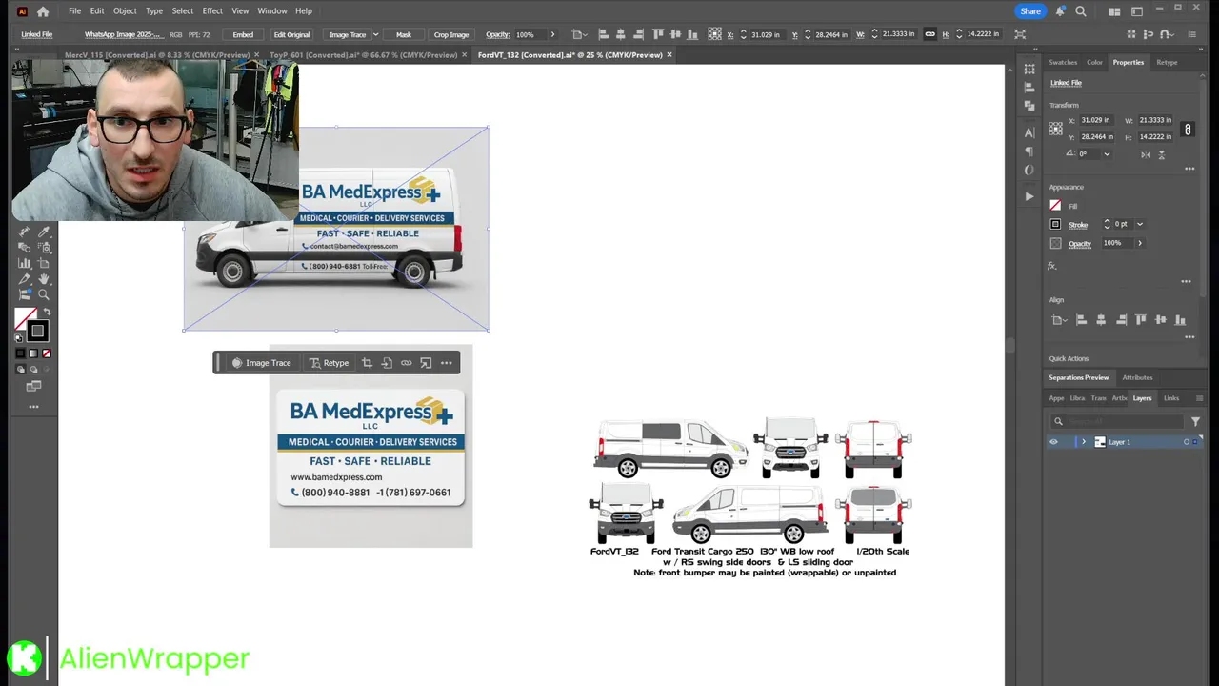
Task: Open the Effect menu
Action: [x=212, y=11]
